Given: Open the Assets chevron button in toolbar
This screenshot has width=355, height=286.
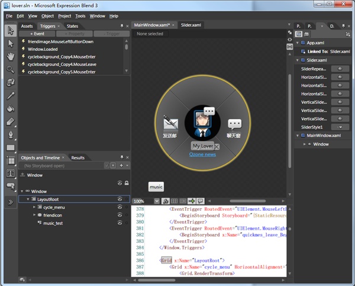Looking at the screenshot, I should click(x=10, y=202).
